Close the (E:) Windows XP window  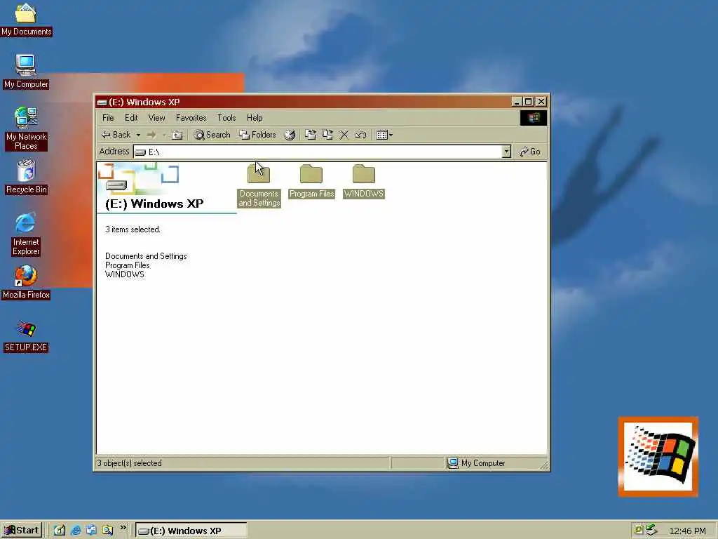pyautogui.click(x=541, y=101)
